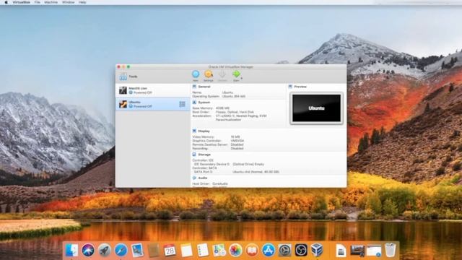Open Finder from the Dock

tap(71, 251)
